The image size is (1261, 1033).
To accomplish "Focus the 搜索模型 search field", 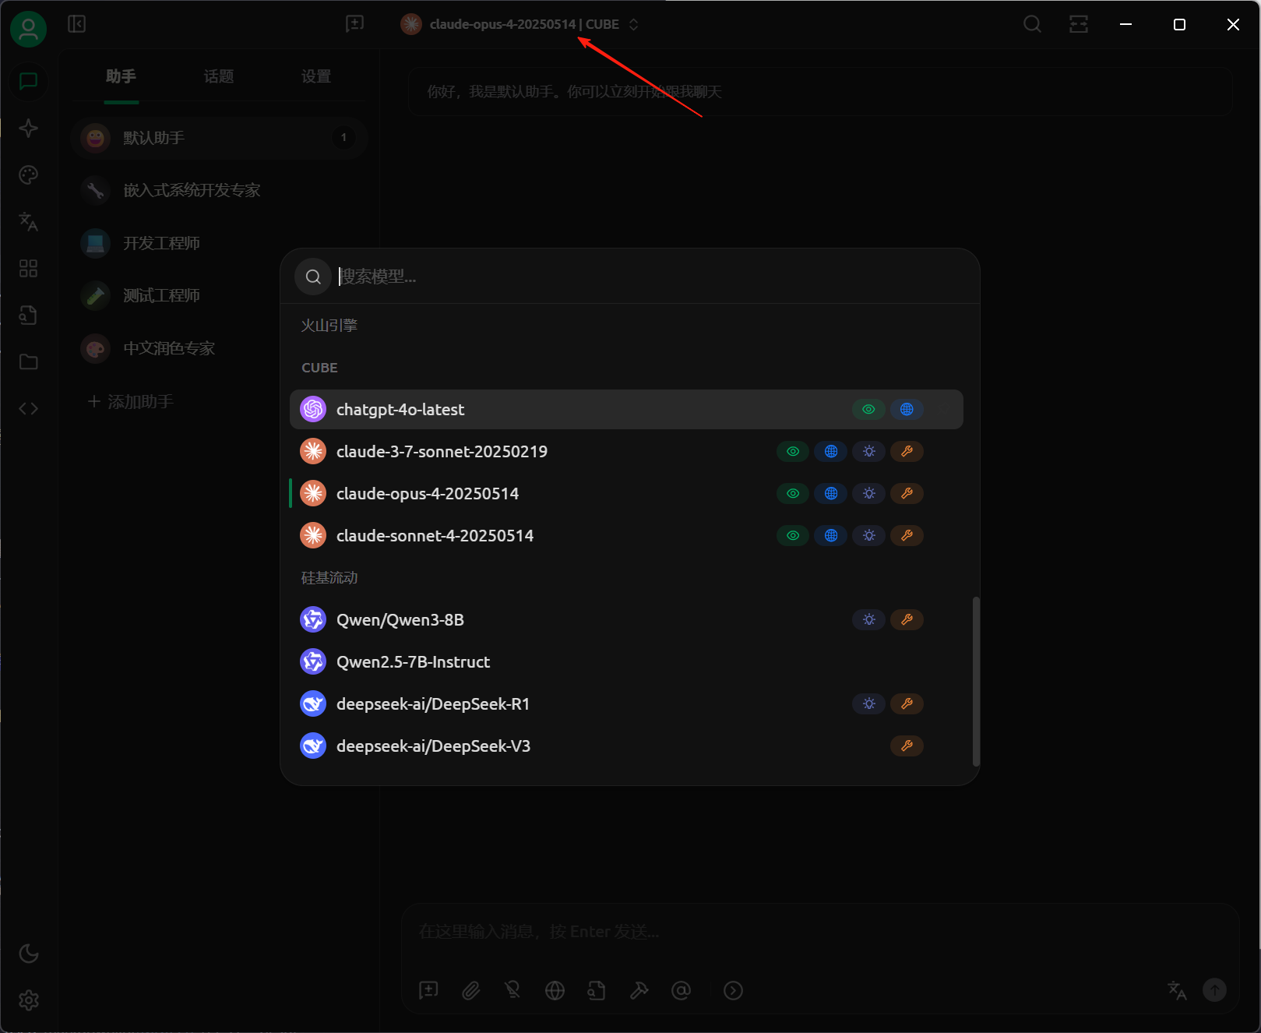I will coord(650,277).
